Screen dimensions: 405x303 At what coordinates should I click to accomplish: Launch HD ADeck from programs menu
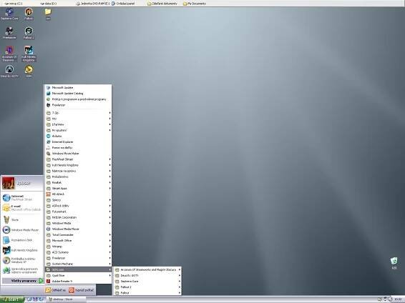79,194
